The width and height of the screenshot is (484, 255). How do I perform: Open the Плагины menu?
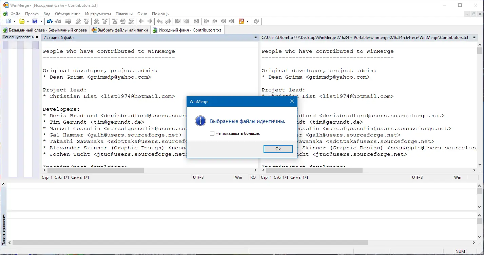(124, 14)
